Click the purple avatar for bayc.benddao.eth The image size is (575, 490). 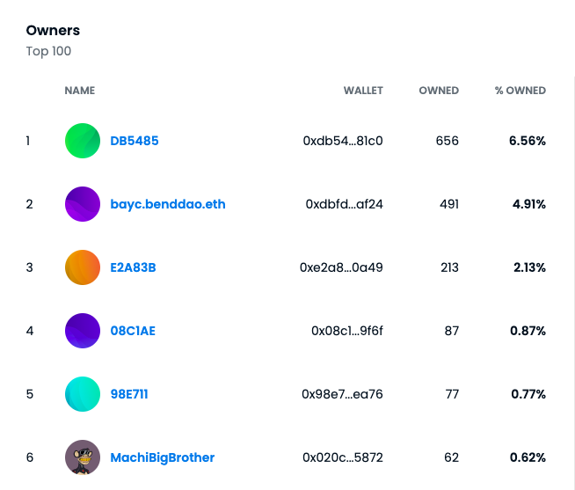coord(83,204)
